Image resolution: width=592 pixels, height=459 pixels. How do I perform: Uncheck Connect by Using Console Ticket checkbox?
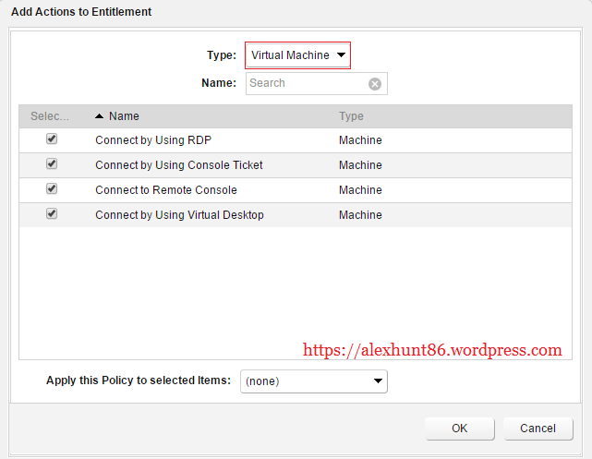(52, 163)
